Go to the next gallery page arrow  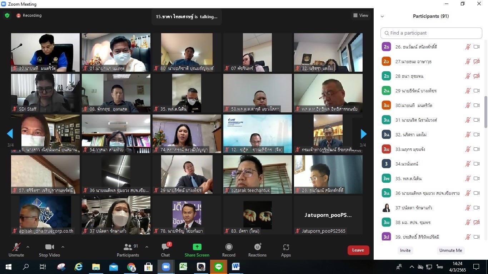(x=364, y=134)
